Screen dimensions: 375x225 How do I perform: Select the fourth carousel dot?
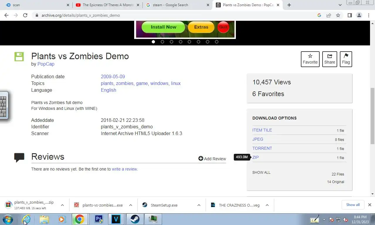tap(180, 42)
